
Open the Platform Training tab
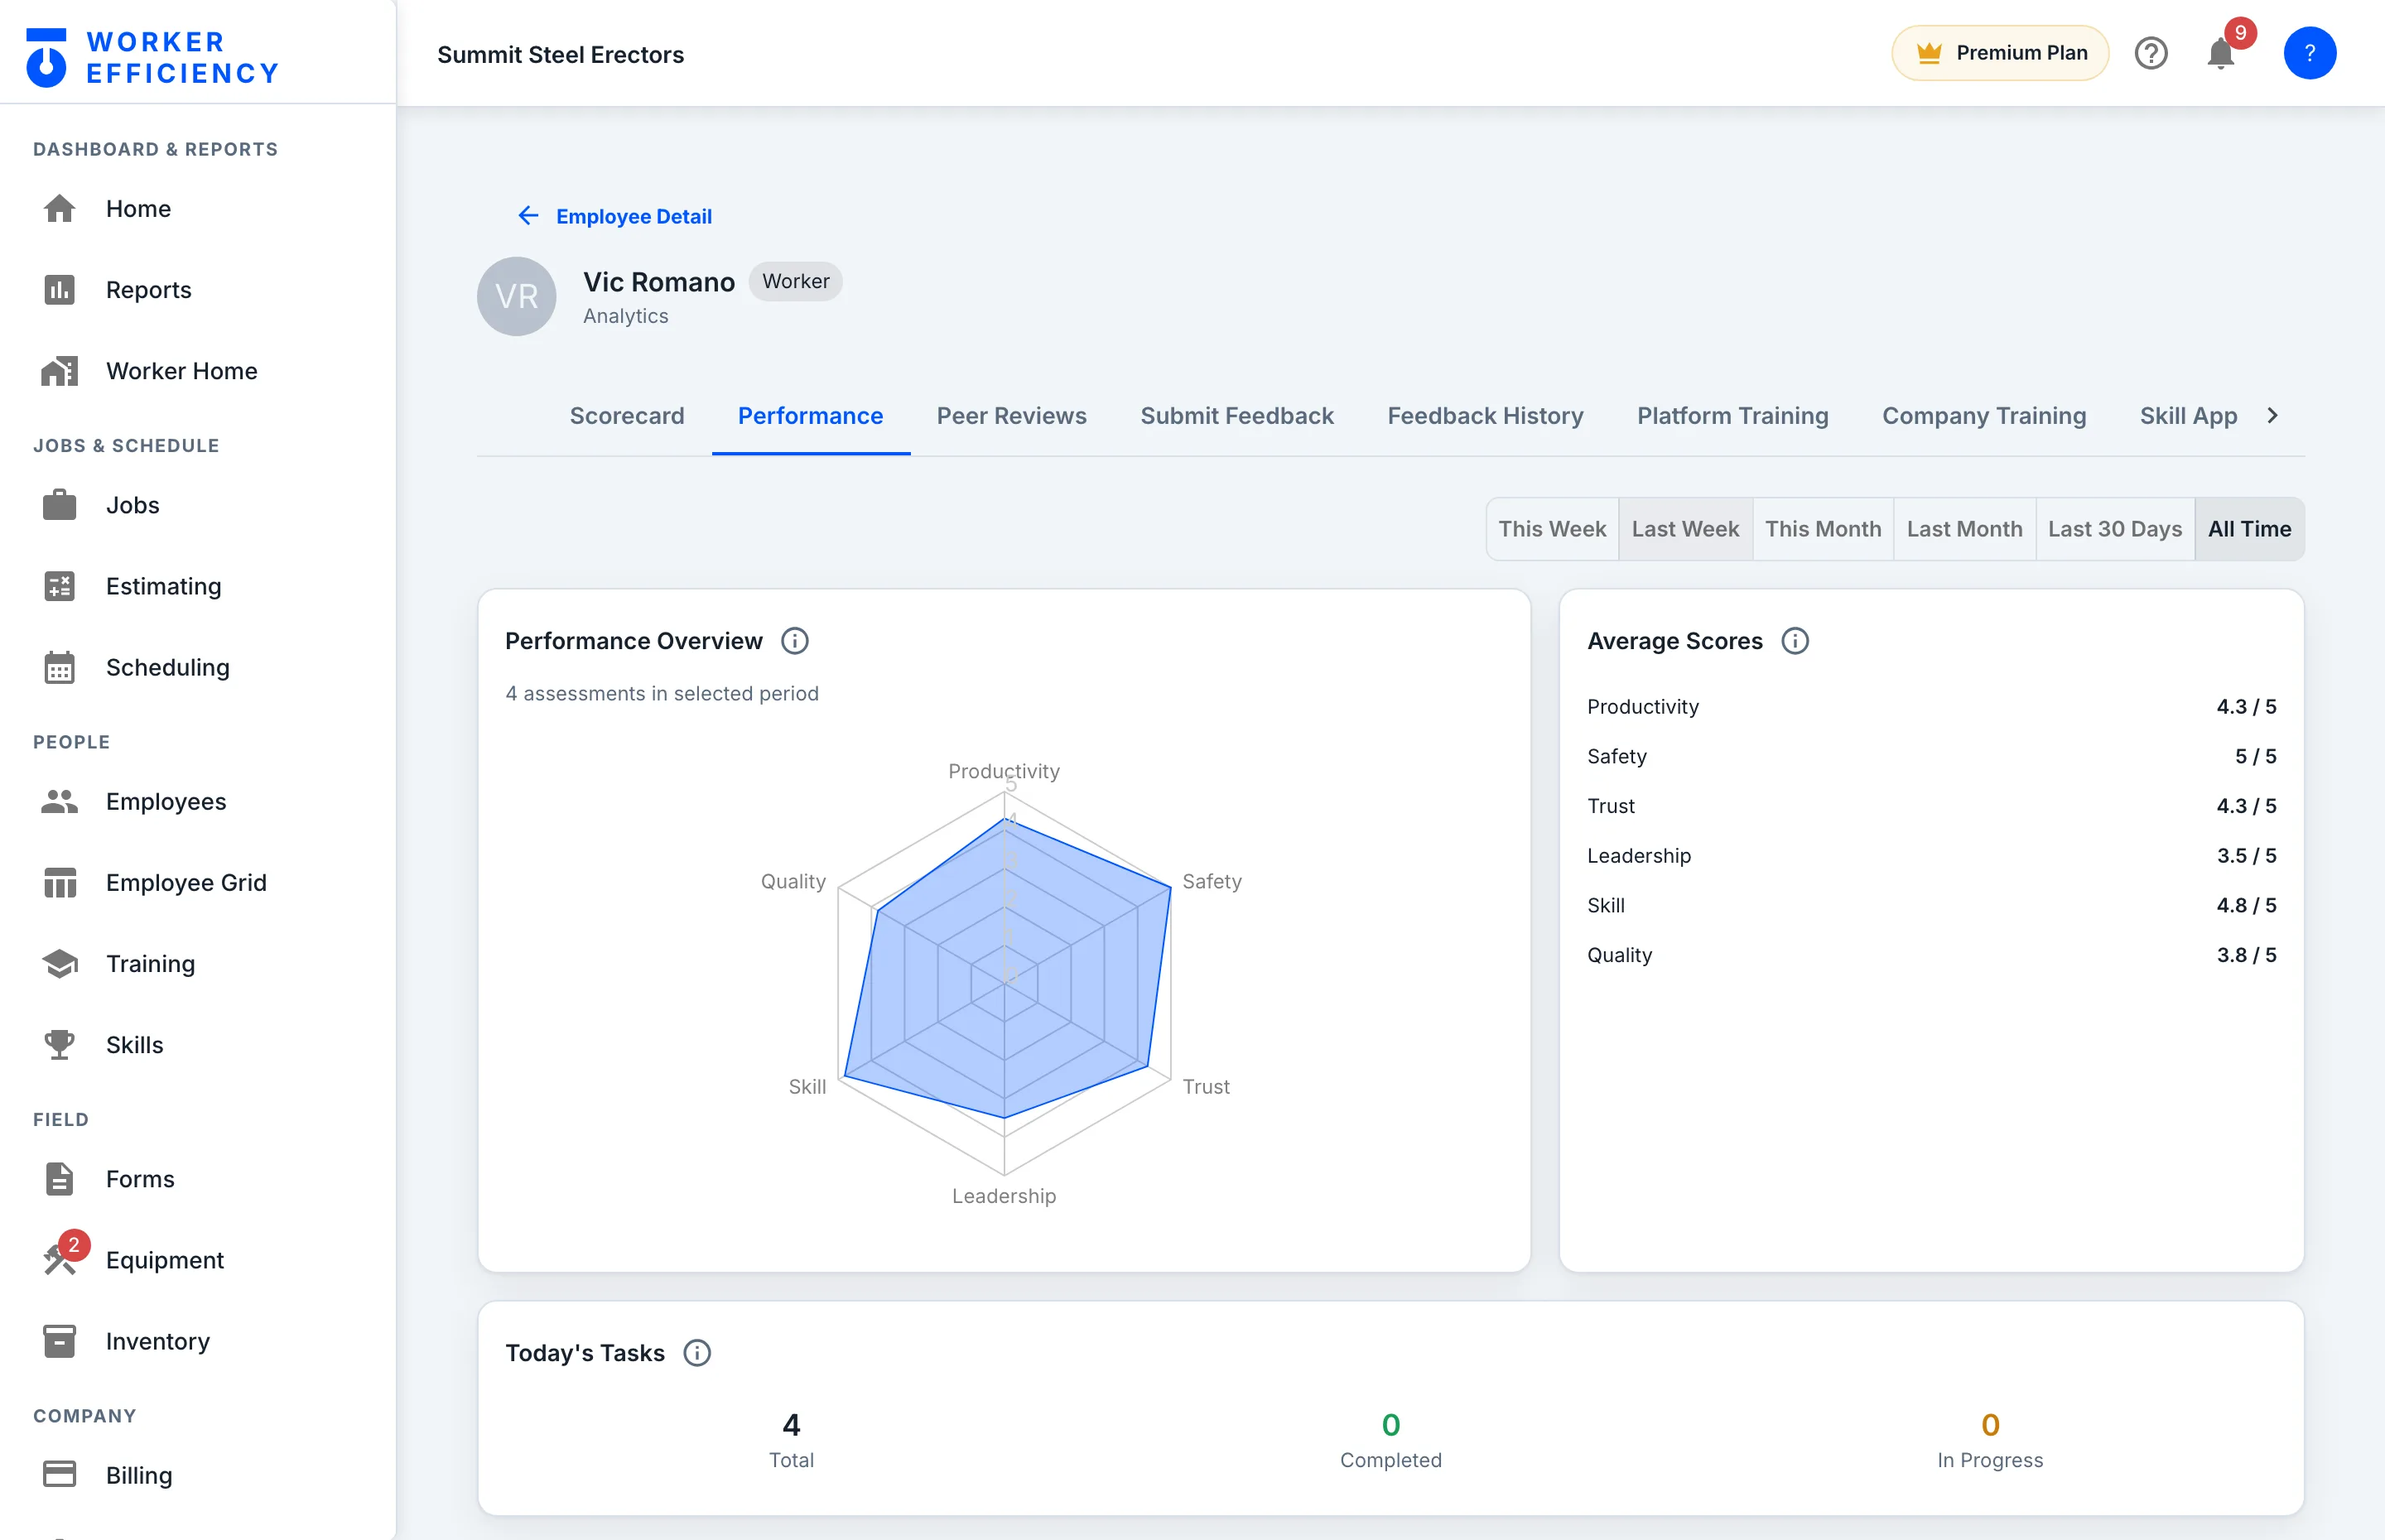[1732, 415]
